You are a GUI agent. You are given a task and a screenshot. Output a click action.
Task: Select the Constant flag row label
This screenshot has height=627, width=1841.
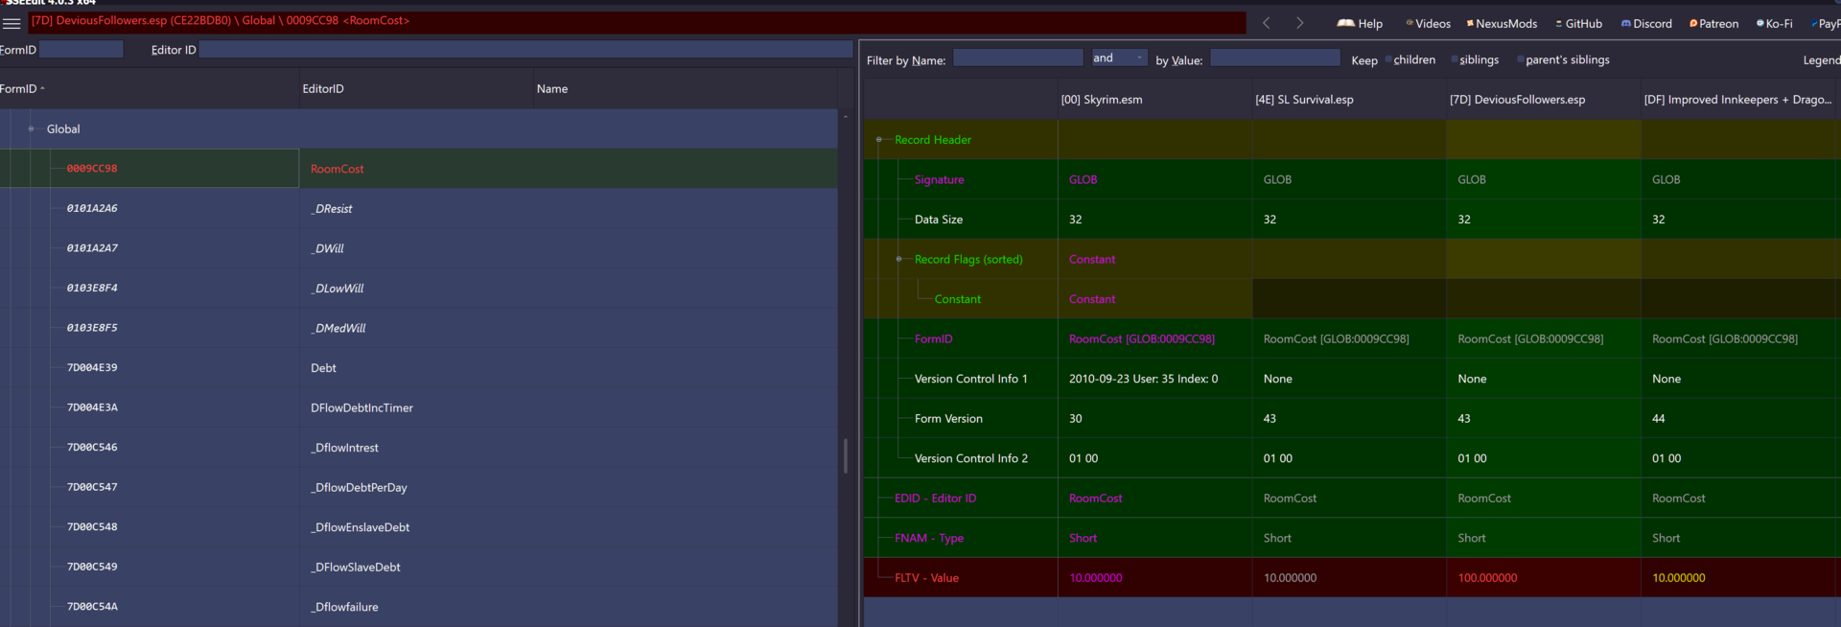coord(957,299)
